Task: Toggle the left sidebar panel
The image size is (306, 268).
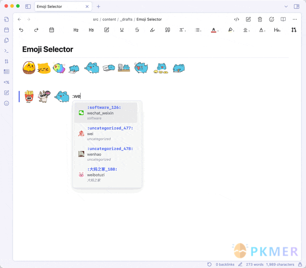Action: click(28, 7)
